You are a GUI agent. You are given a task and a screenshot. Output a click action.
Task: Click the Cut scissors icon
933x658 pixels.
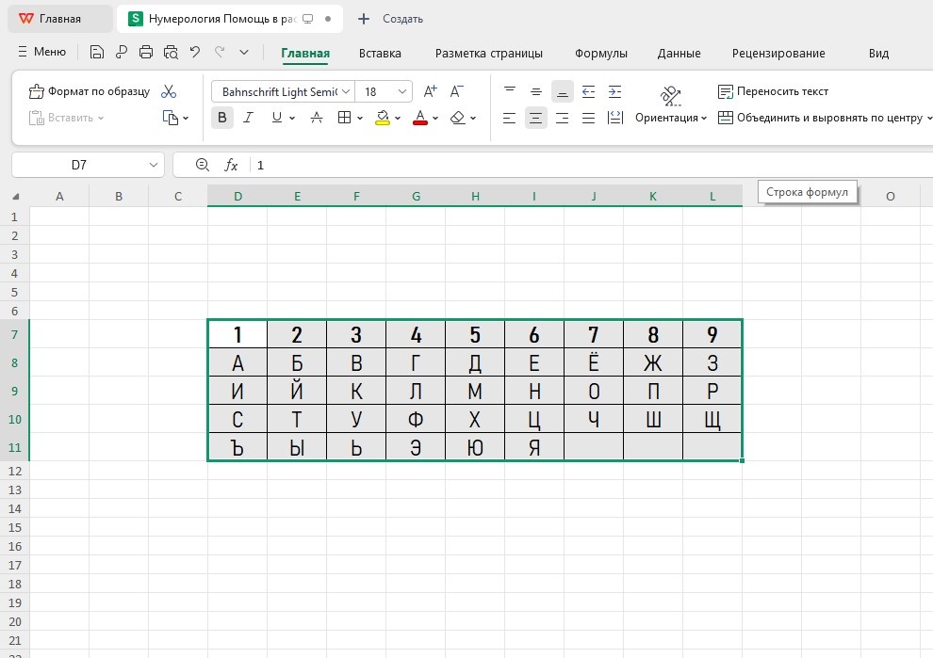click(169, 91)
